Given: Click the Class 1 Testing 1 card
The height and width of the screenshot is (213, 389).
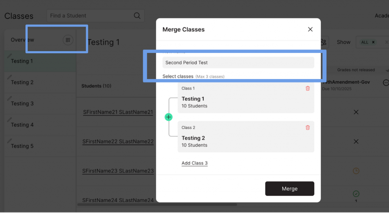Looking at the screenshot, I should [x=246, y=98].
